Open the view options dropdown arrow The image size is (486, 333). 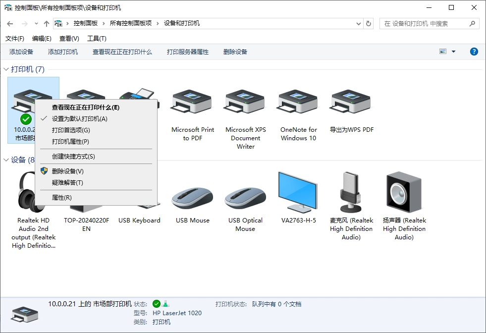[x=453, y=52]
